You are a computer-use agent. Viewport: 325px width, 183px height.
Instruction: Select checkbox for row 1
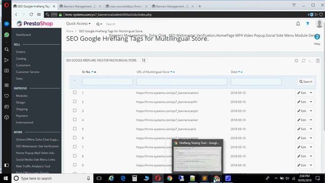point(75,93)
